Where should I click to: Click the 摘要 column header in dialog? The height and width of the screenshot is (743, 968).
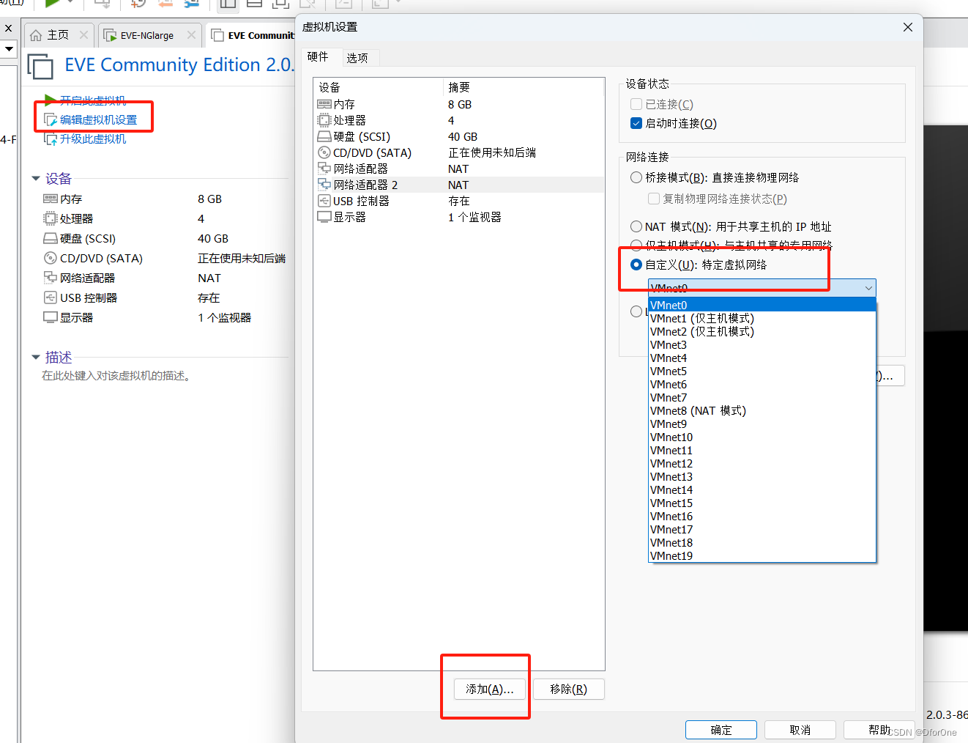524,87
